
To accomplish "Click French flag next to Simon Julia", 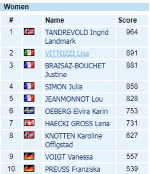I will pos(29,86).
